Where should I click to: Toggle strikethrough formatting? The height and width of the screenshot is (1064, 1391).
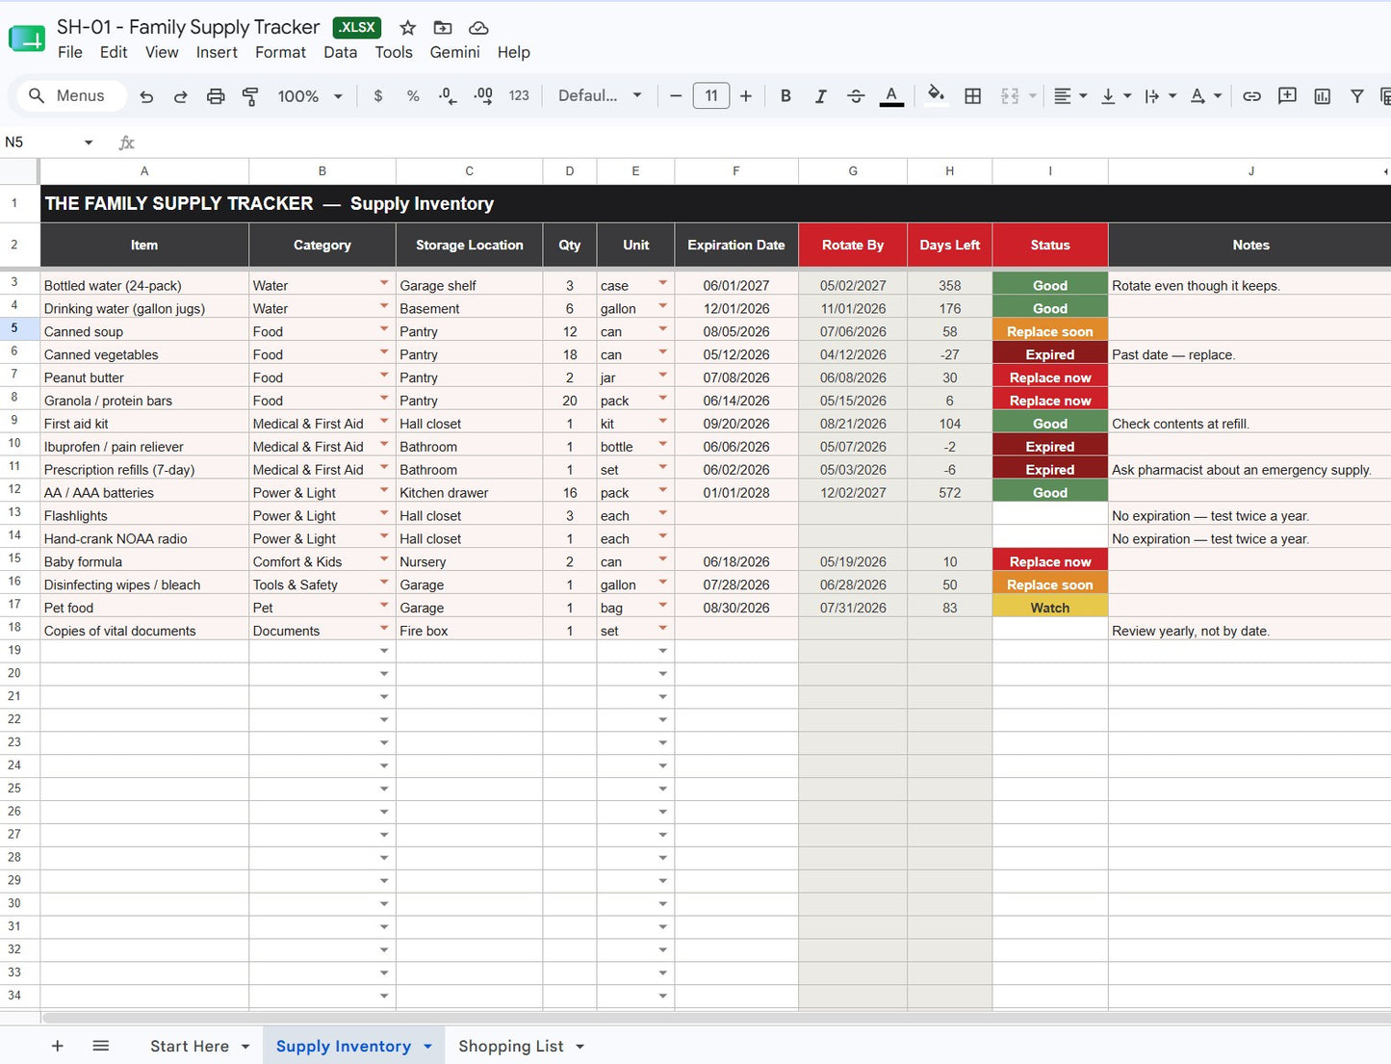(x=856, y=96)
